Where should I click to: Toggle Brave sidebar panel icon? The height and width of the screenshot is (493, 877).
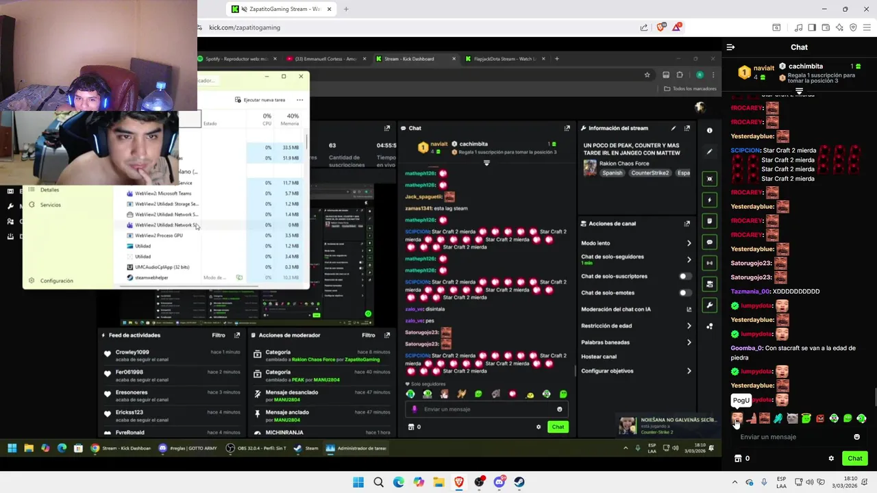tap(812, 27)
